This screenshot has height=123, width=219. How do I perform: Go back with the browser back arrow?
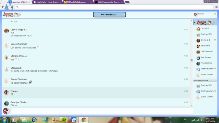pyautogui.click(x=3, y=7)
